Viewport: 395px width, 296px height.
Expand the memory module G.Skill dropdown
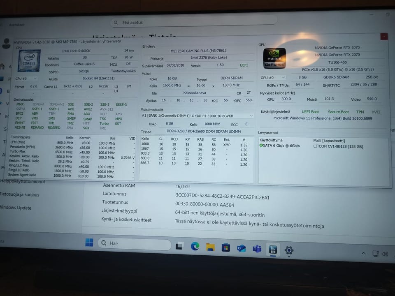coord(197,116)
